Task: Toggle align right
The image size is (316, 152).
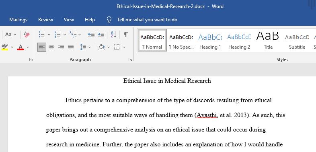Action: click(x=61, y=47)
